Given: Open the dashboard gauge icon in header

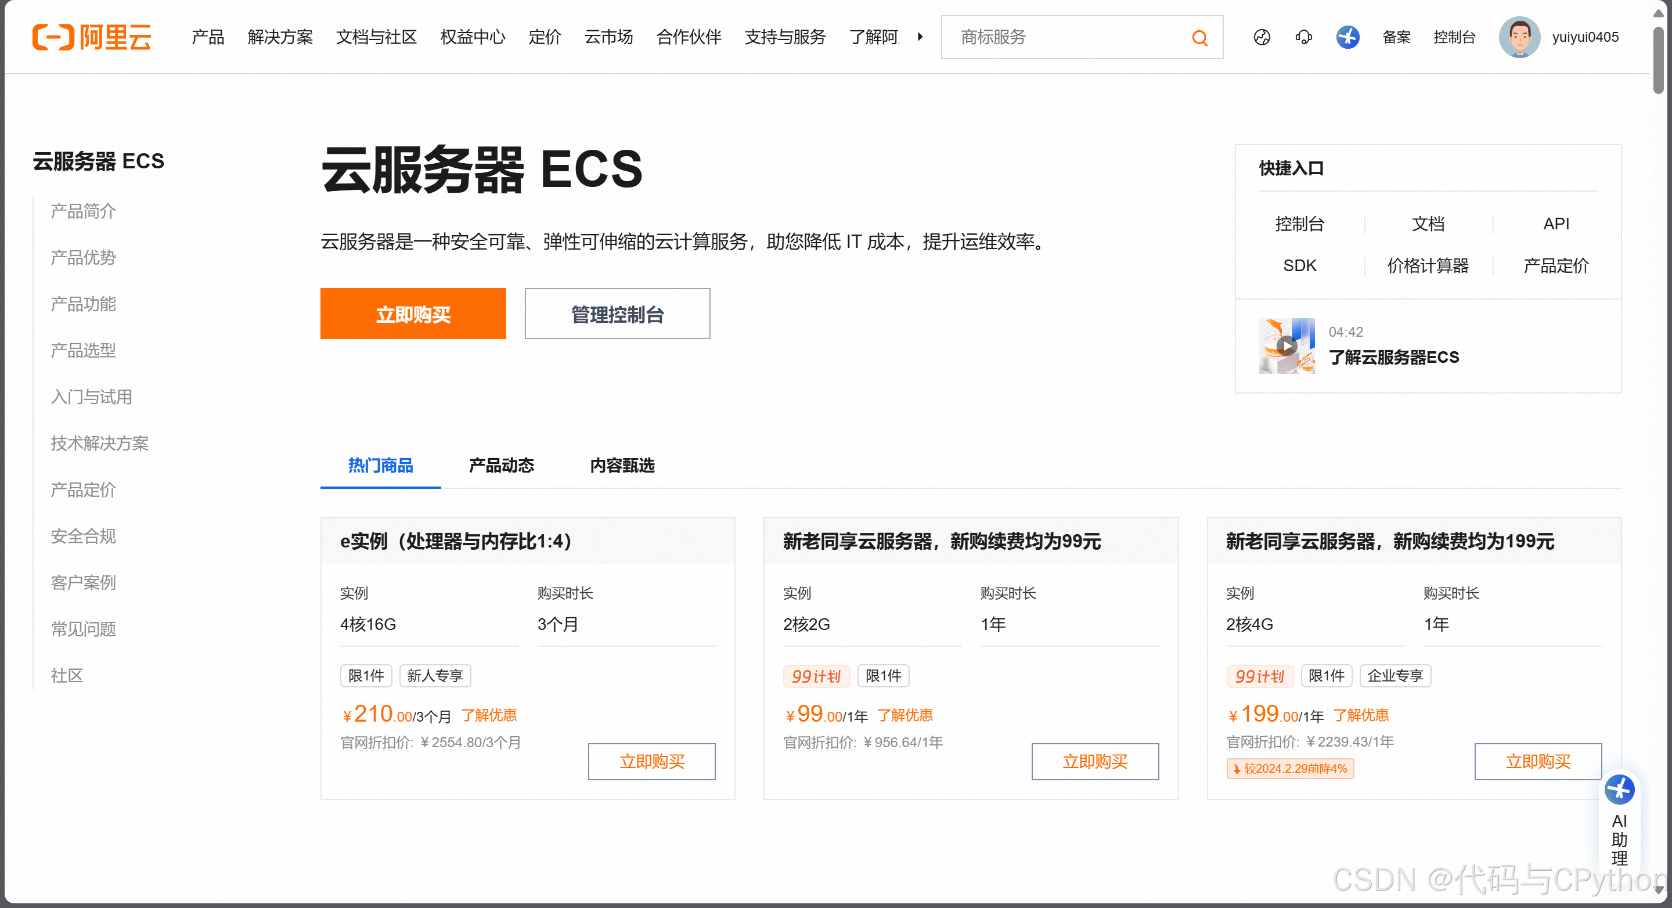Looking at the screenshot, I should (1261, 38).
